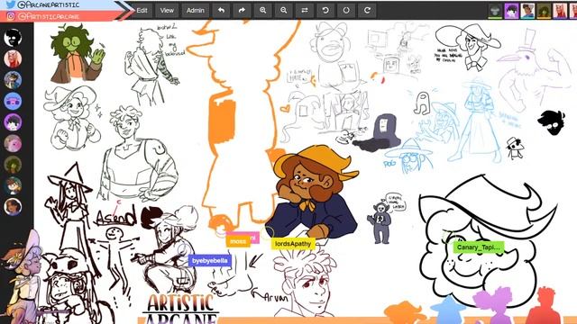Click the teal brown-haired sidebar avatar

click(x=13, y=185)
